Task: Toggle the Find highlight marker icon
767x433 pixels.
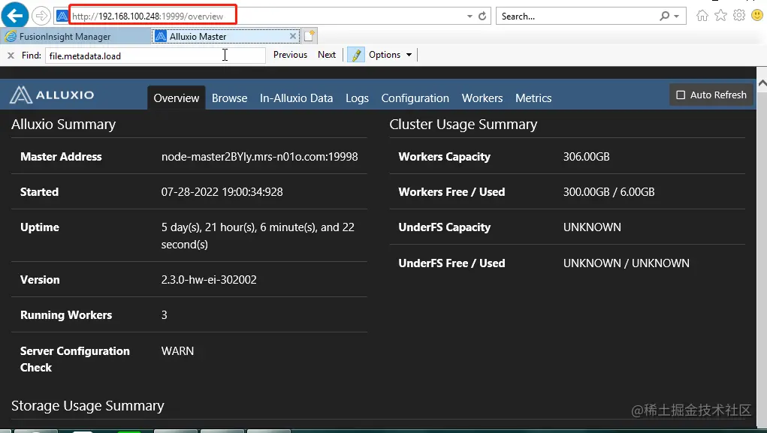Action: (x=356, y=55)
